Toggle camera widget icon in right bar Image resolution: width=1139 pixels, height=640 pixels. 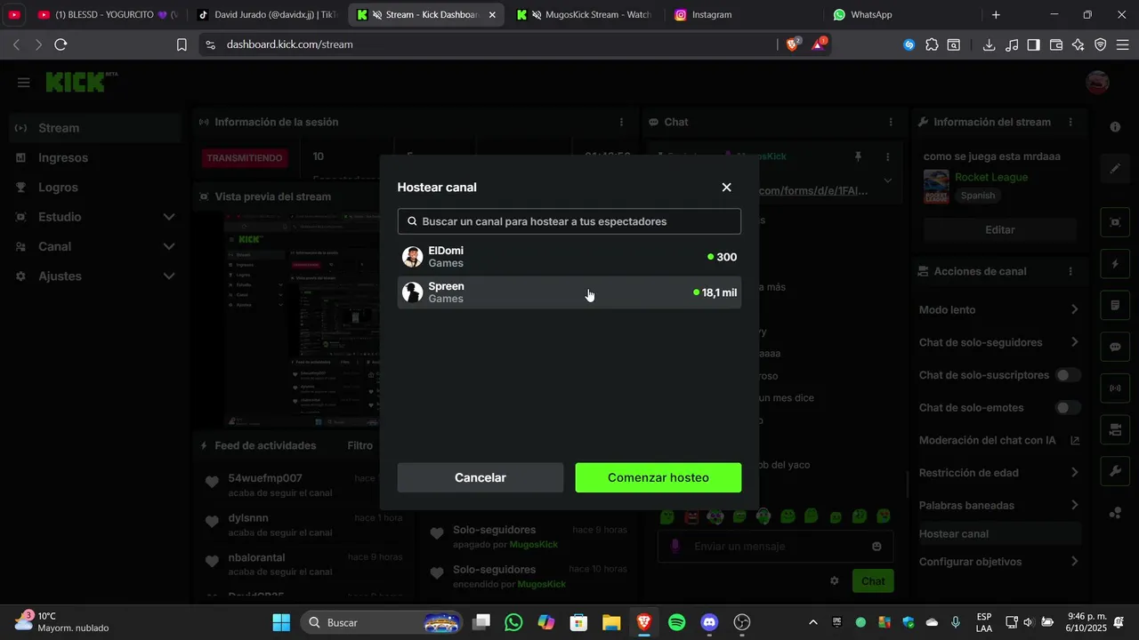[x=1115, y=430]
